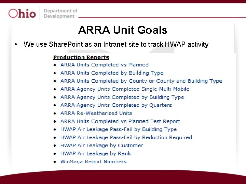Click the Production Reports heading
Screen dimensions: 246x184
coord(81,57)
